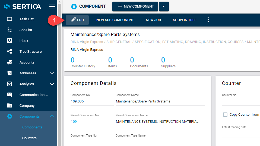
Task: Click the Tree Structure share icon
Action: [x=9, y=51]
